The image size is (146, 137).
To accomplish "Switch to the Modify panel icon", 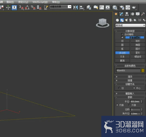I will pyautogui.click(x=121, y=14).
